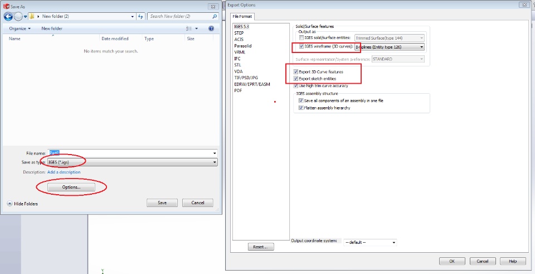The image size is (535, 274).
Task: Toggle Use high trim curve accuracy
Action: click(295, 86)
